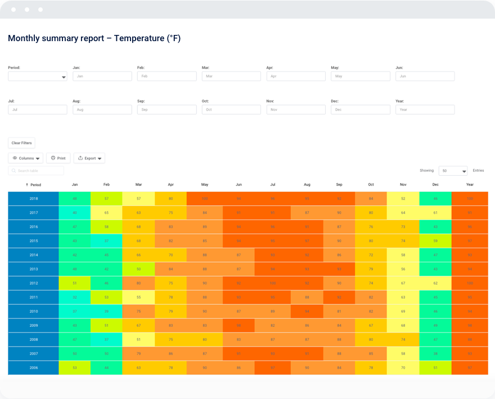
Task: Sort by the Jan column header
Action: point(75,185)
